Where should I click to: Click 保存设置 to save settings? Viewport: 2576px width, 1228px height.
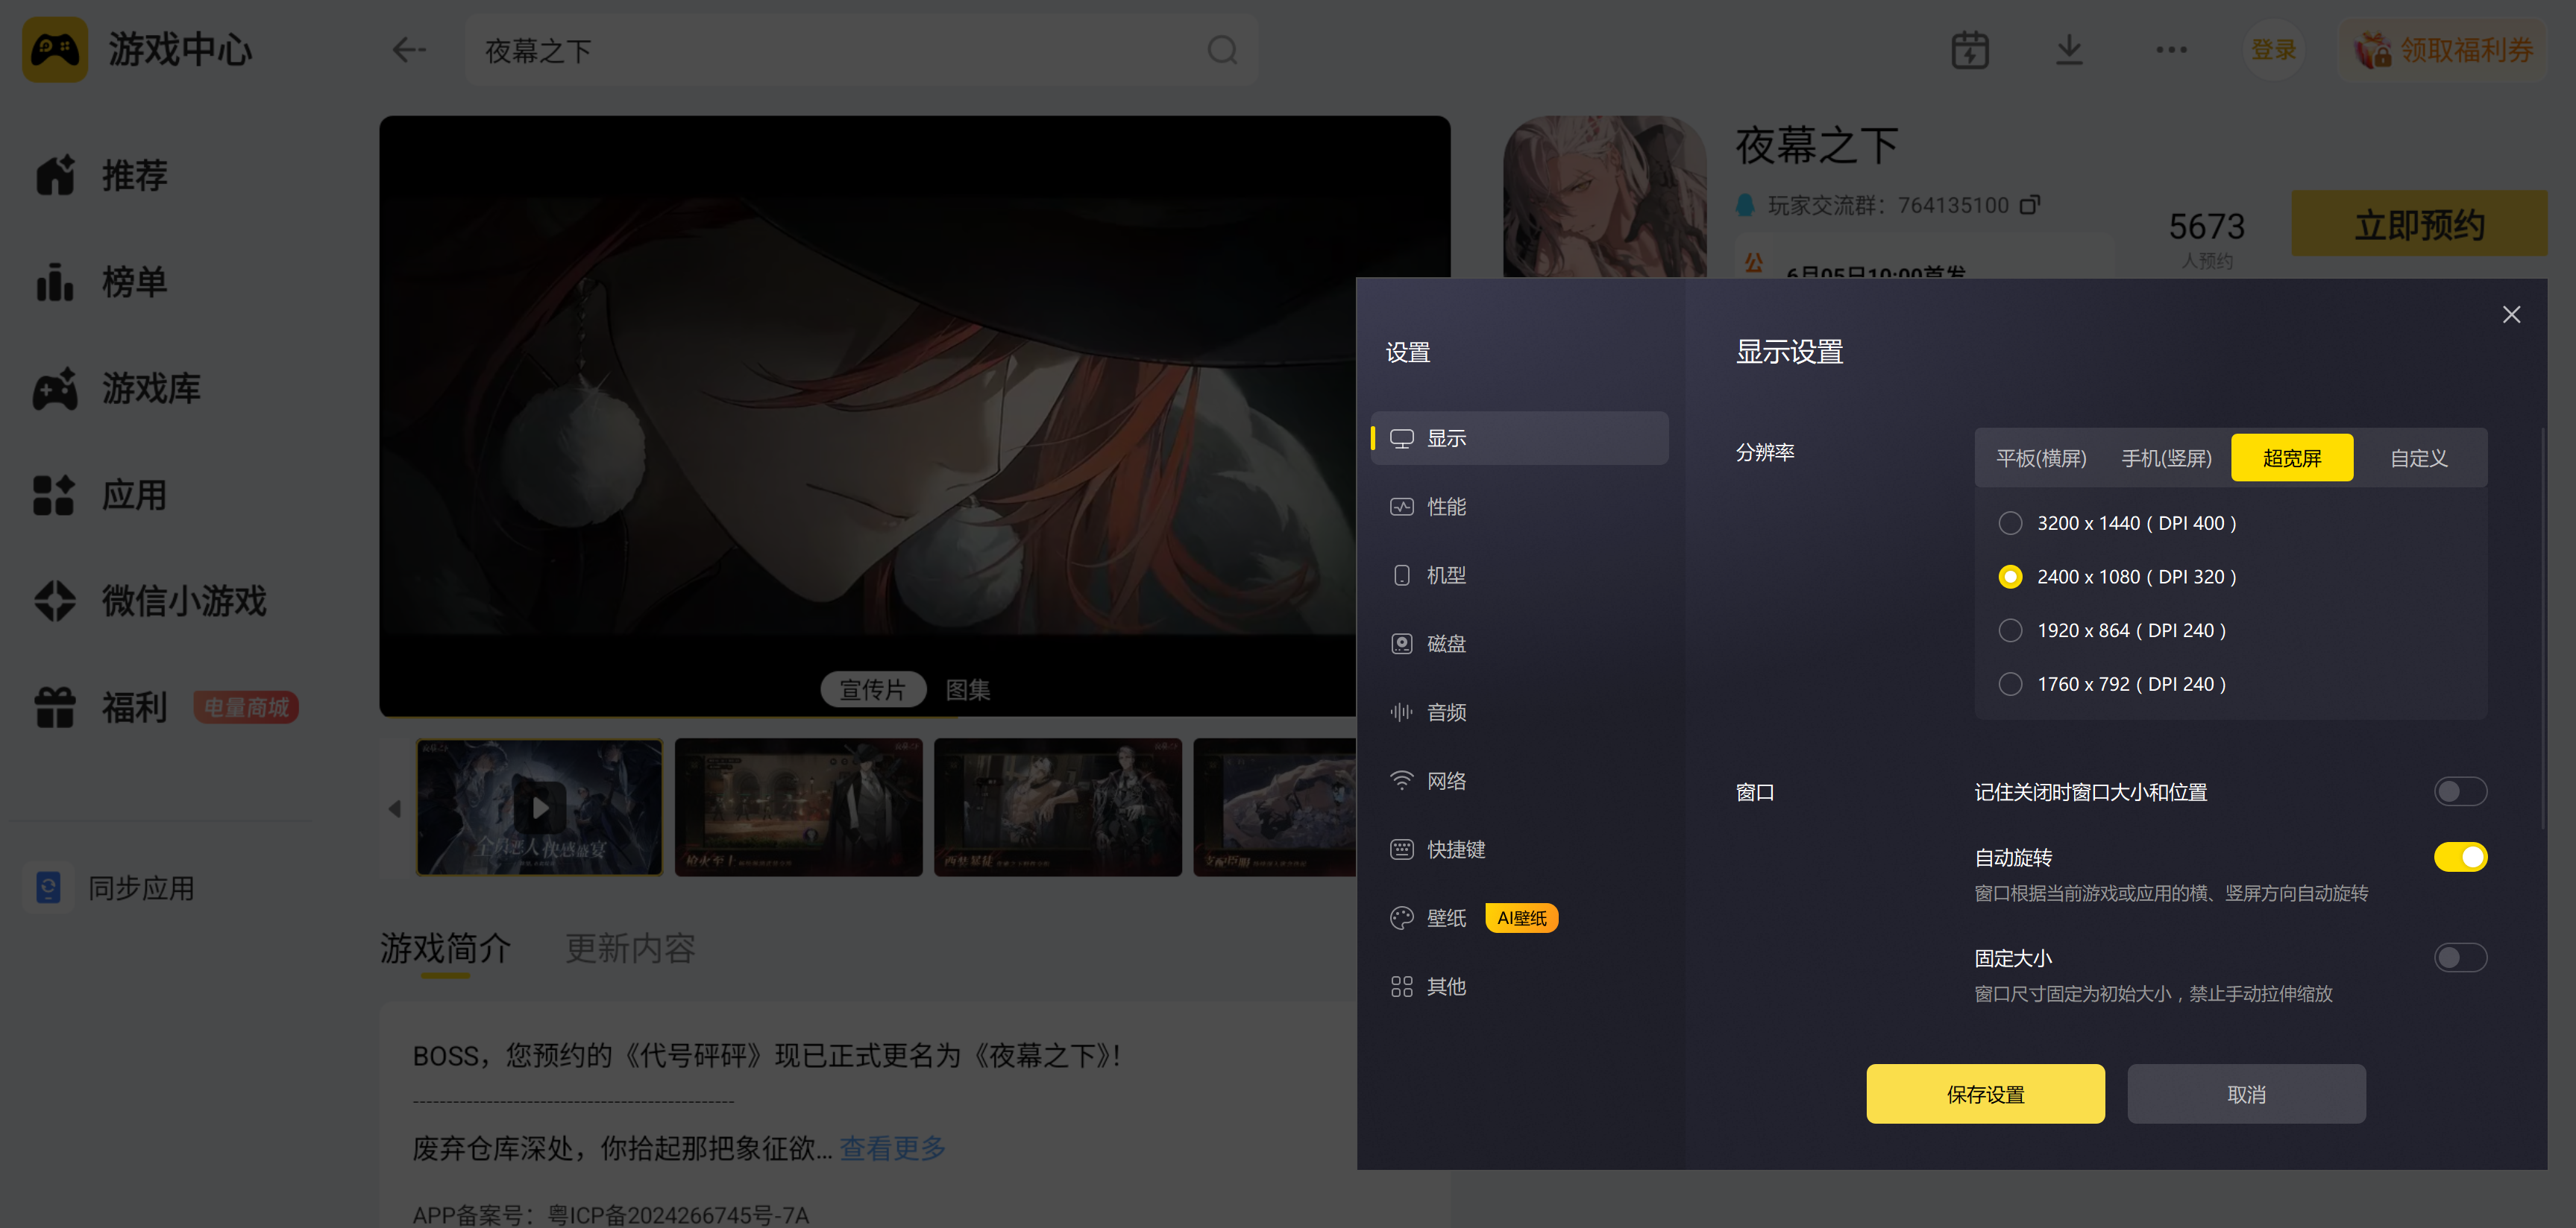(1985, 1094)
